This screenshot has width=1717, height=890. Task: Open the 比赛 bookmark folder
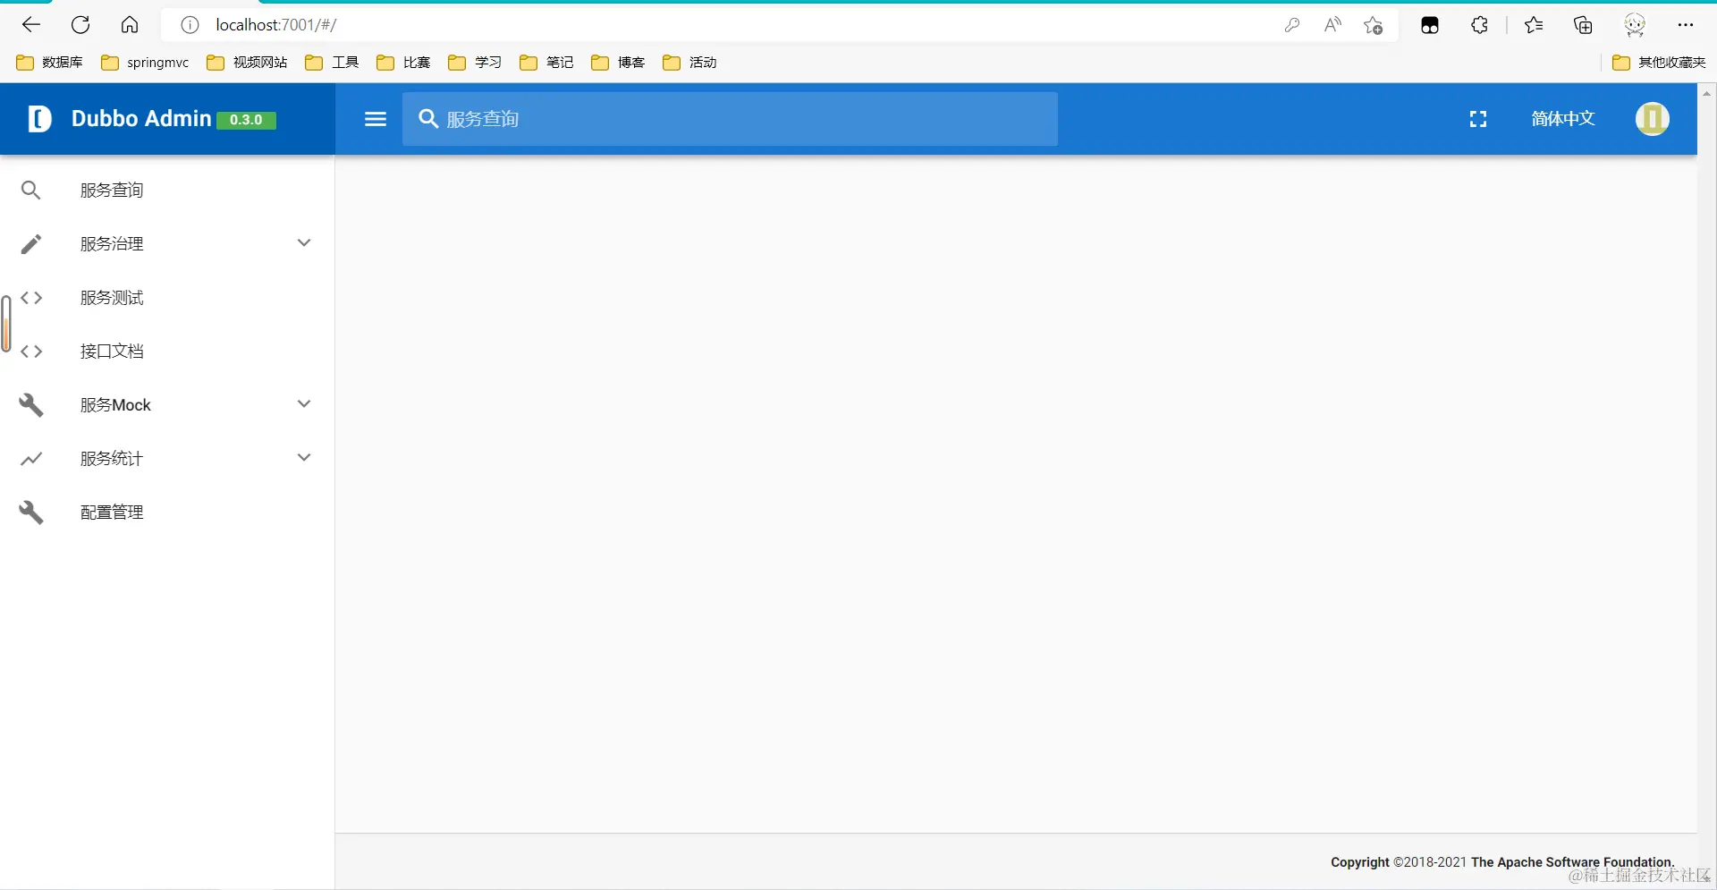403,63
